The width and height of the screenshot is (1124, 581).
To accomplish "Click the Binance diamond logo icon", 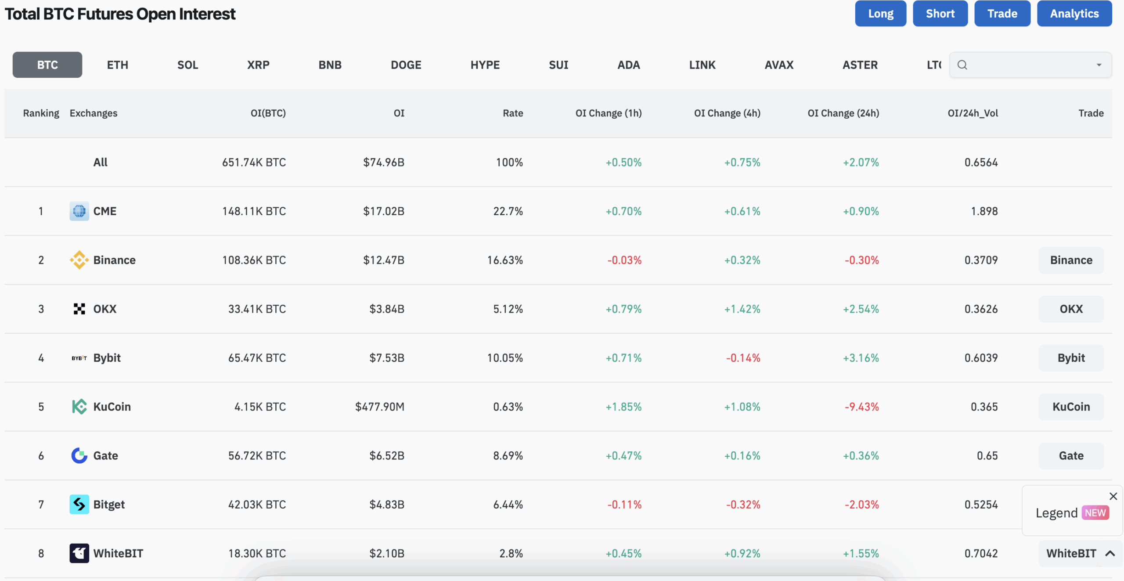I will 79,260.
